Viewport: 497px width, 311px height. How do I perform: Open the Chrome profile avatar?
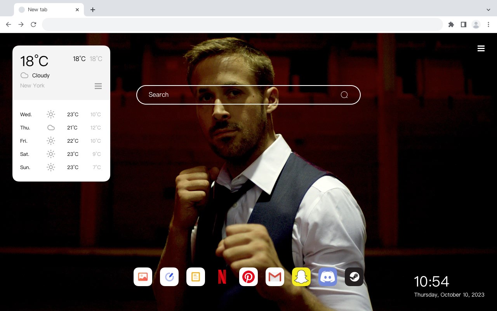[476, 24]
